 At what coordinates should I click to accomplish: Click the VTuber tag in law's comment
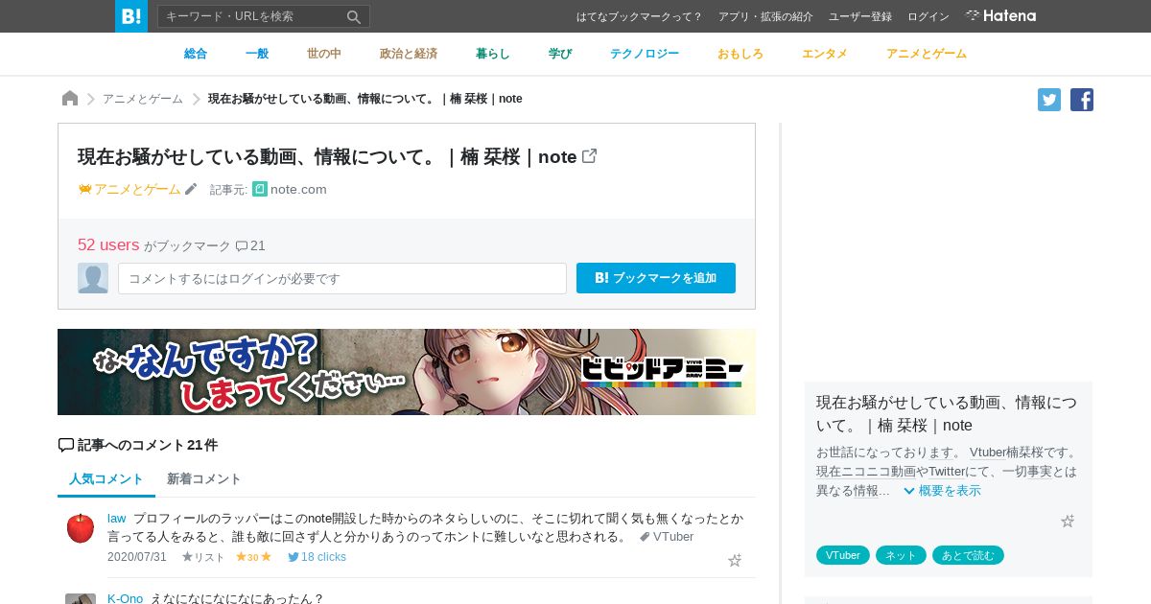click(667, 537)
